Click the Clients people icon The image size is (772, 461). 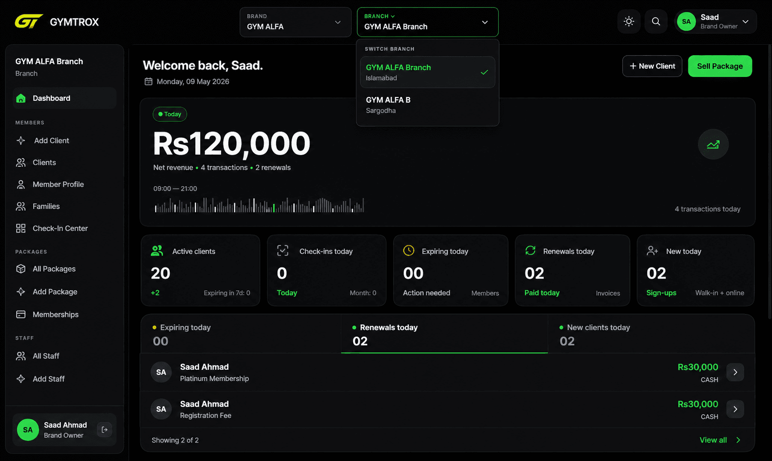[21, 162]
